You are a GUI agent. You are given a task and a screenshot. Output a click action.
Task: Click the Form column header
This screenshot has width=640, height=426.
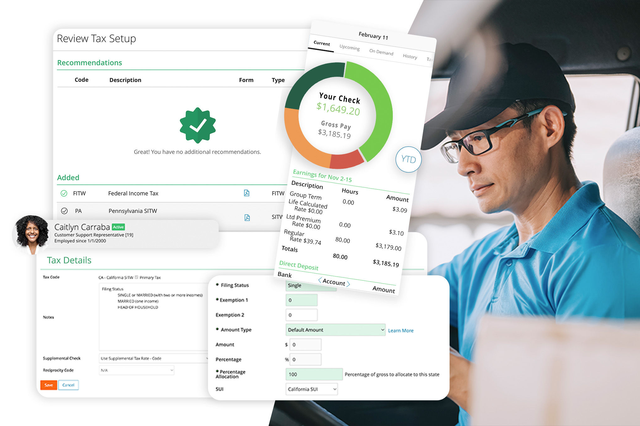click(246, 80)
